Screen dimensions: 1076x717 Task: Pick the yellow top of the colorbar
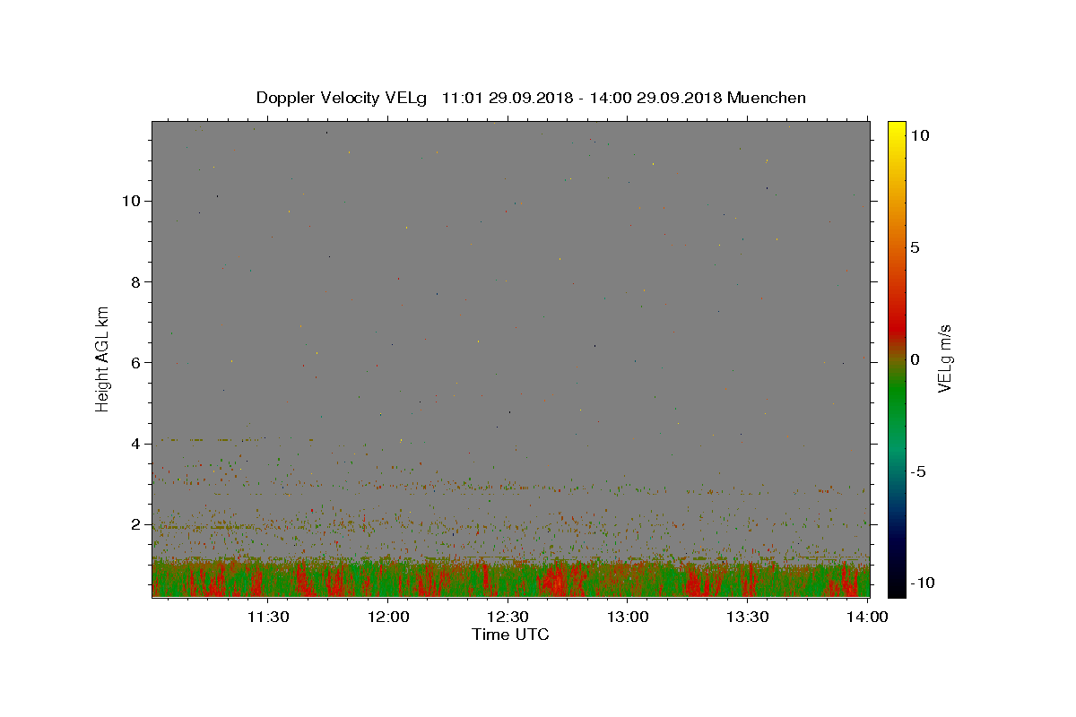(897, 127)
